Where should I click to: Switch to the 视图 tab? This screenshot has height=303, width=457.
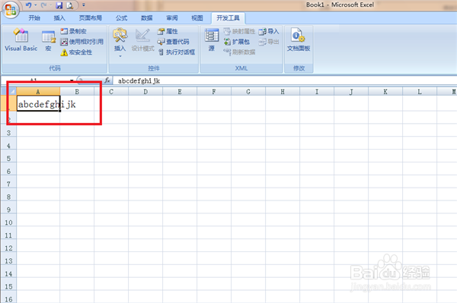[197, 18]
